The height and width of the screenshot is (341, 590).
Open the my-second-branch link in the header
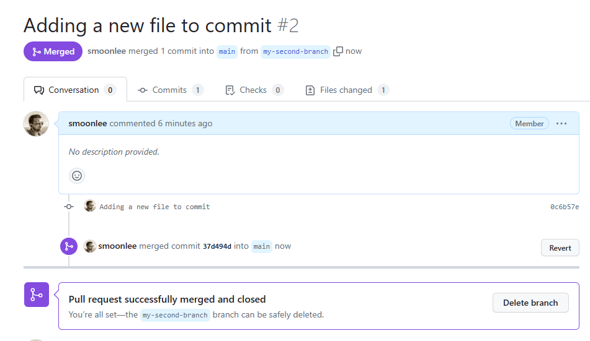tap(295, 51)
